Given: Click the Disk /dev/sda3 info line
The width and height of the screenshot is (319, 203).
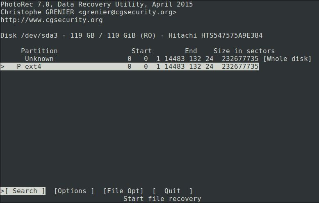Looking at the screenshot, I should point(131,35).
